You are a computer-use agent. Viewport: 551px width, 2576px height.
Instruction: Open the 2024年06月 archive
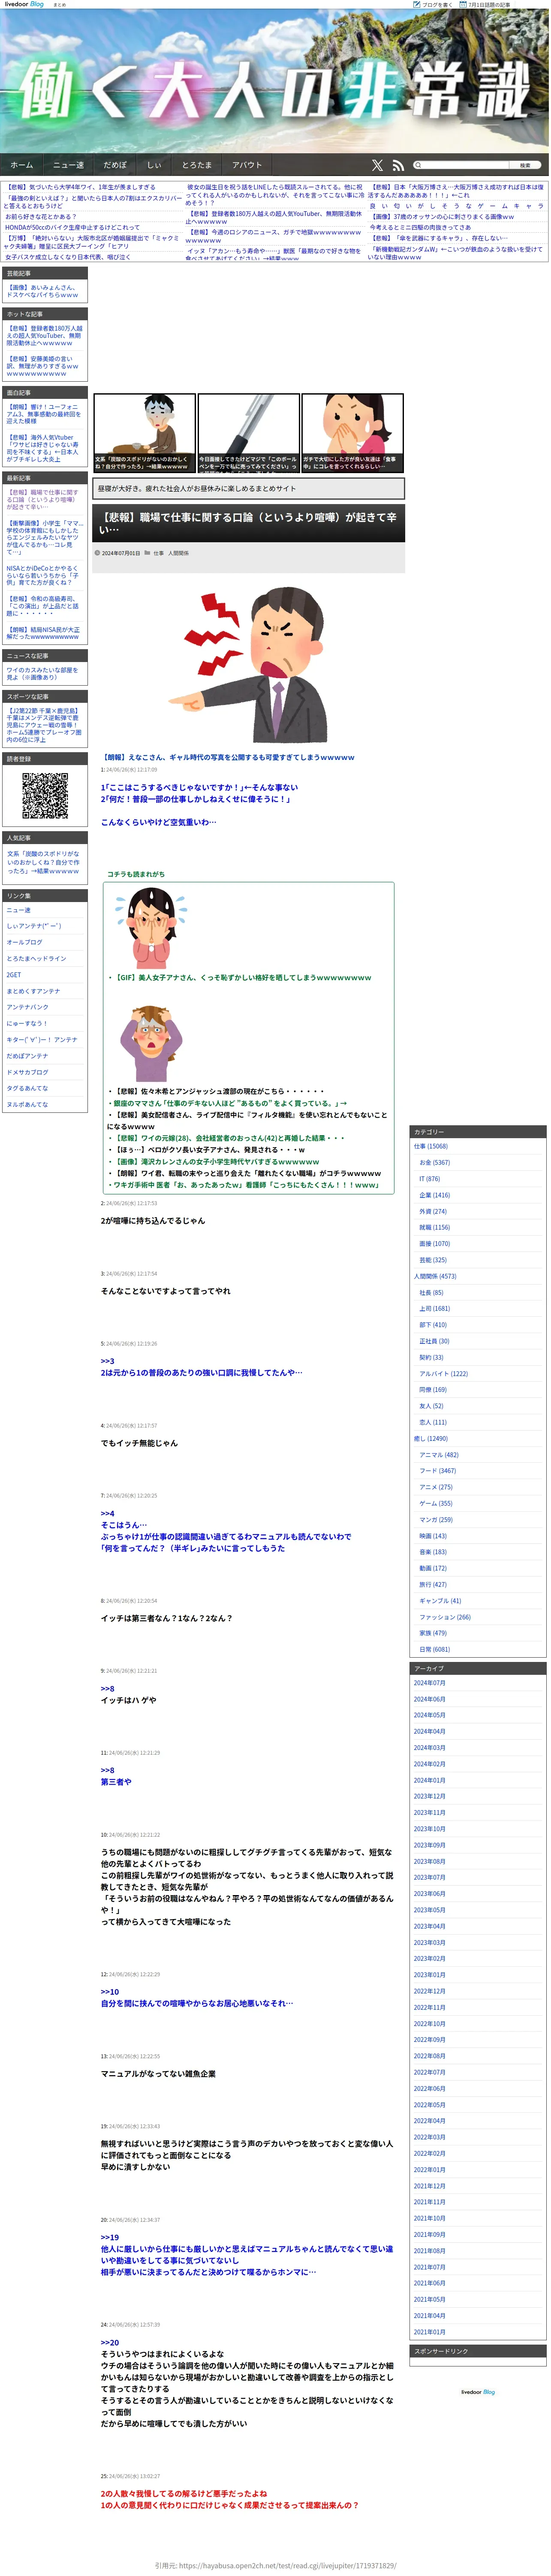coord(429,1699)
